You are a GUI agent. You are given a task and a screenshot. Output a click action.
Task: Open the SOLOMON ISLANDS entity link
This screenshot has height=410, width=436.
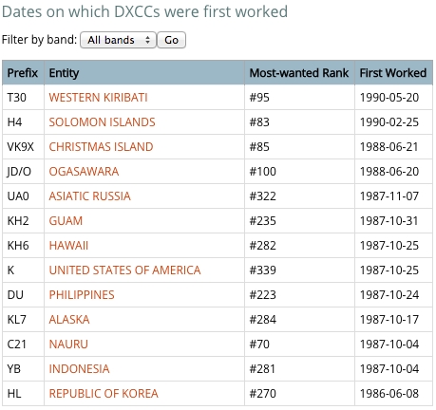102,122
